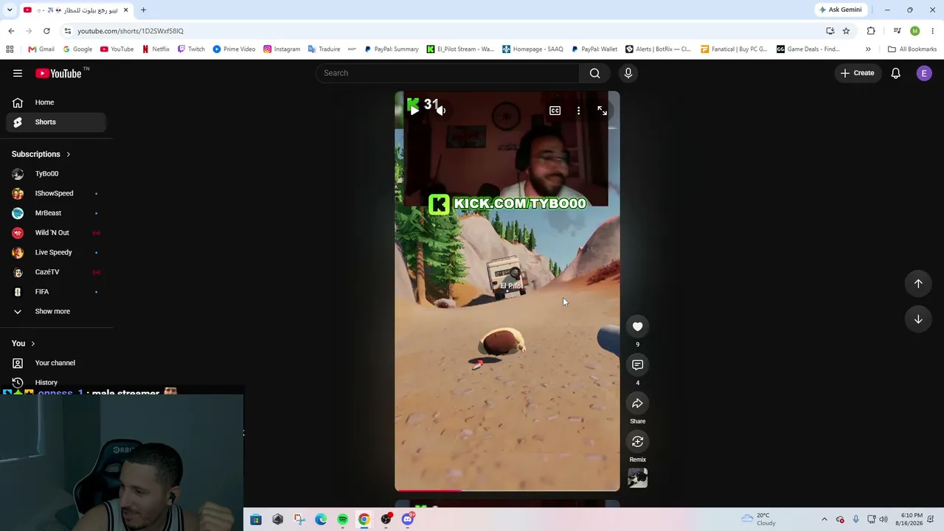Like the Short with the heart button
Viewport: 944px width, 531px height.
(637, 327)
